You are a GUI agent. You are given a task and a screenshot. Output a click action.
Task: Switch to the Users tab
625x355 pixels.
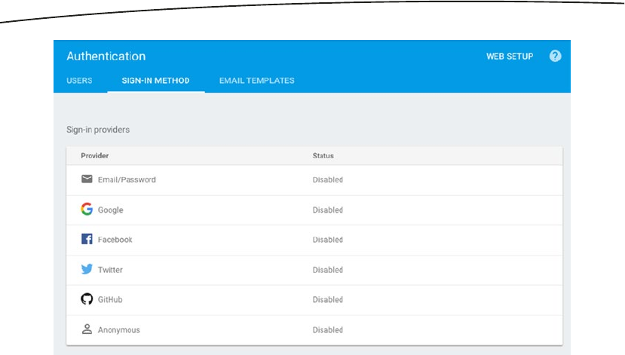click(79, 81)
